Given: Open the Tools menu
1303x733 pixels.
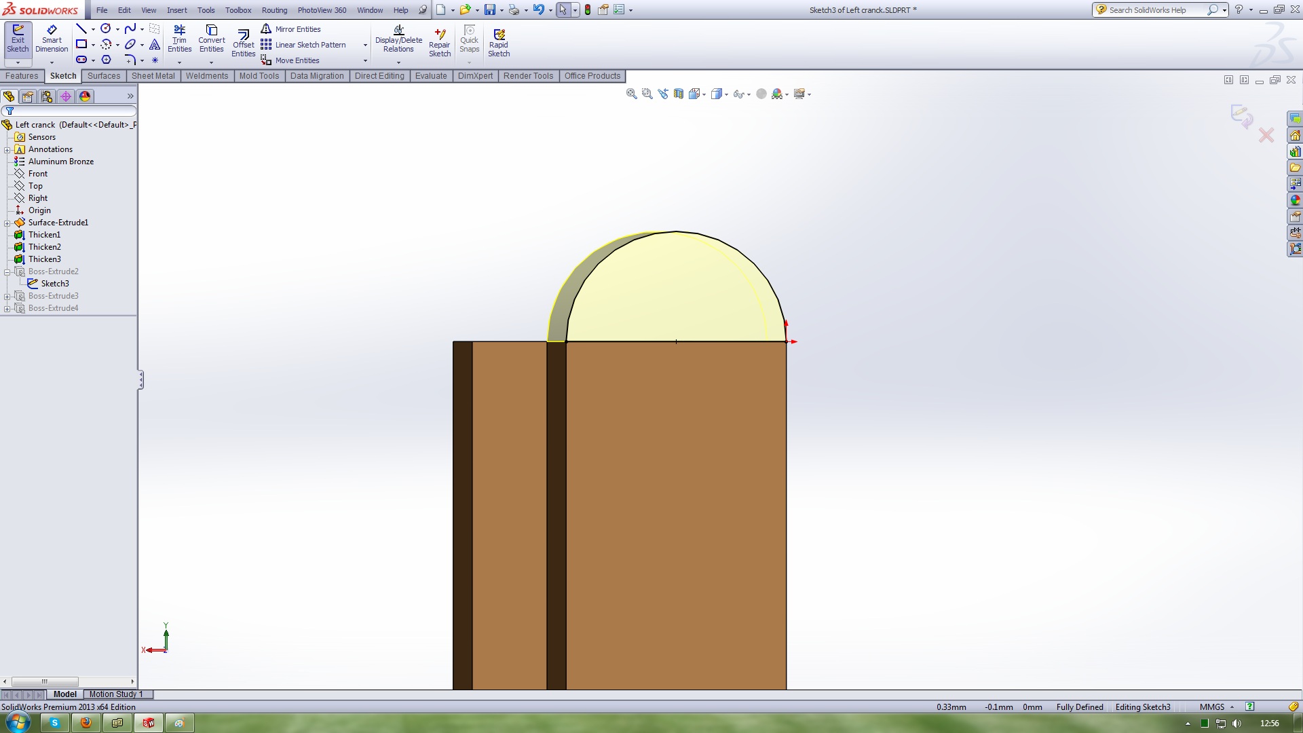Looking at the screenshot, I should (206, 10).
